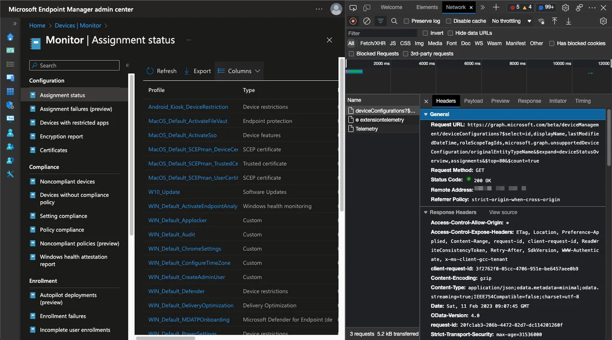Tick Blocked Requests checkbox

(351, 54)
